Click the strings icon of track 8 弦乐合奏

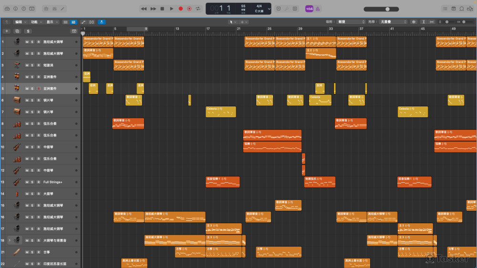tap(17, 124)
